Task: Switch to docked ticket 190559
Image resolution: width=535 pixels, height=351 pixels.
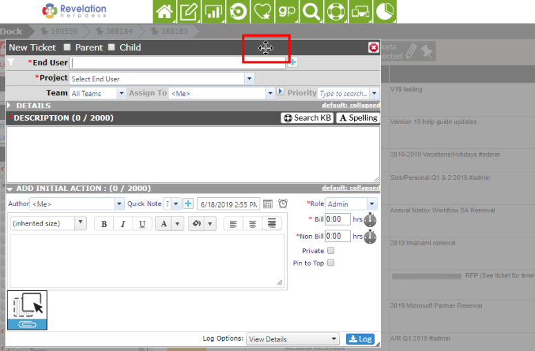Action: 59,31
